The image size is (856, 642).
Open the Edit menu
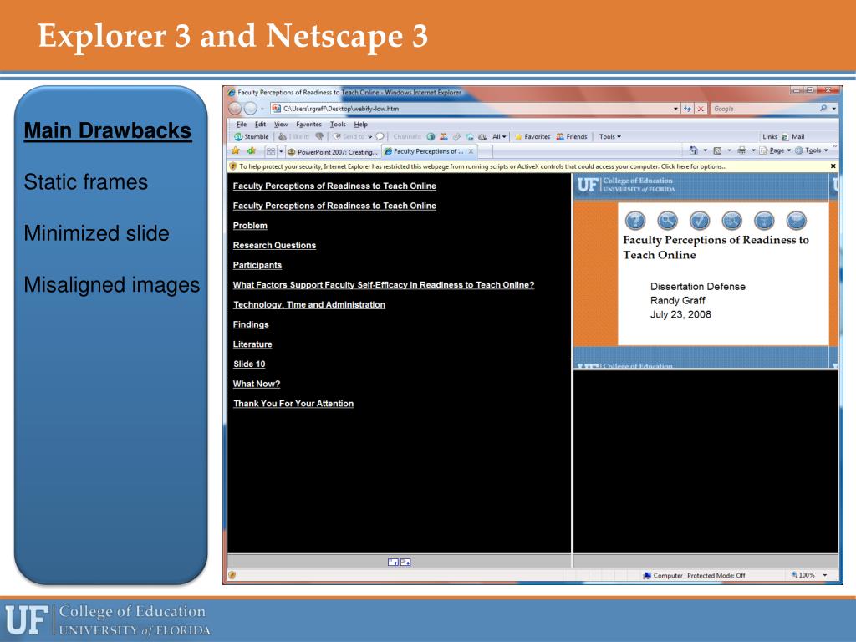tap(261, 124)
